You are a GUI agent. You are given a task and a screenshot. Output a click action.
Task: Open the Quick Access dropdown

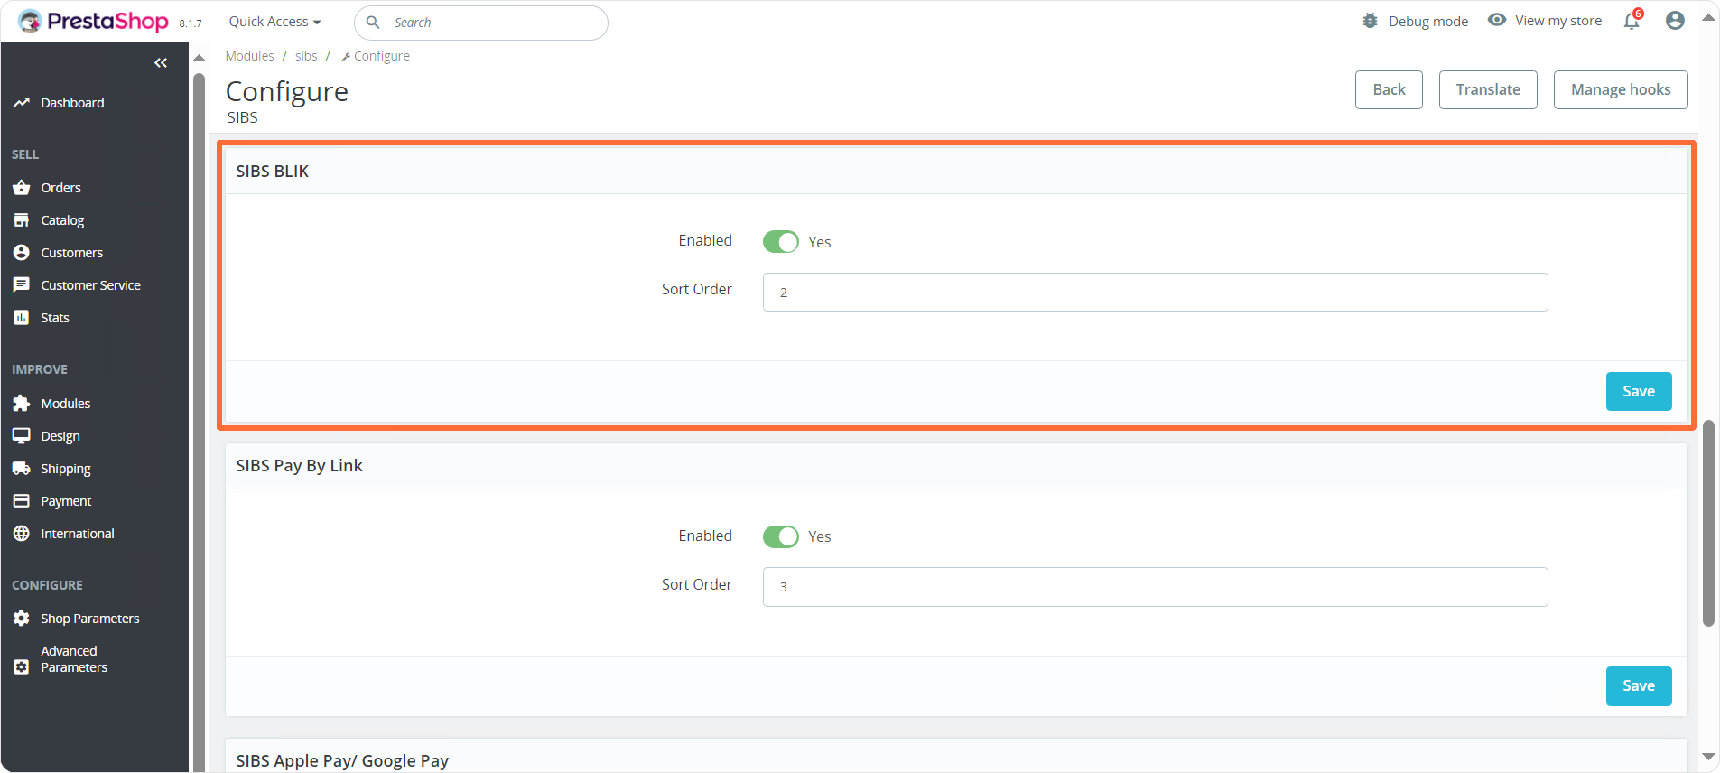(x=274, y=21)
